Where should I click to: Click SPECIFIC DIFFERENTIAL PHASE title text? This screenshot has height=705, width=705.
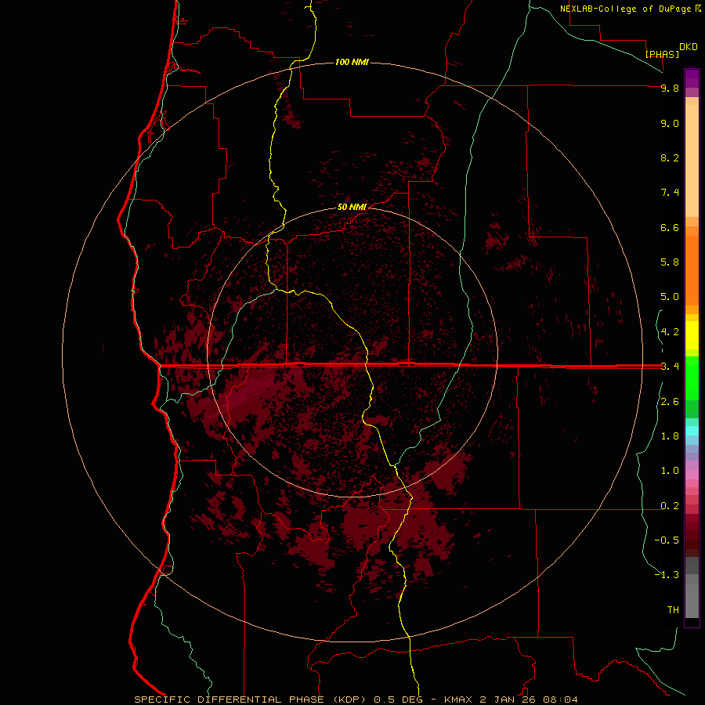[x=229, y=700]
